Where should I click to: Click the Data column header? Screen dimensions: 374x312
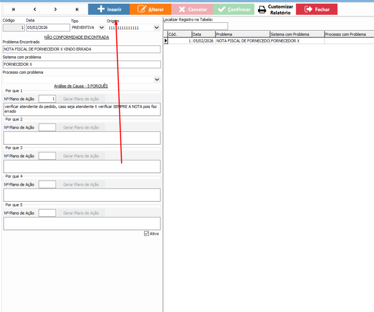pyautogui.click(x=203, y=34)
